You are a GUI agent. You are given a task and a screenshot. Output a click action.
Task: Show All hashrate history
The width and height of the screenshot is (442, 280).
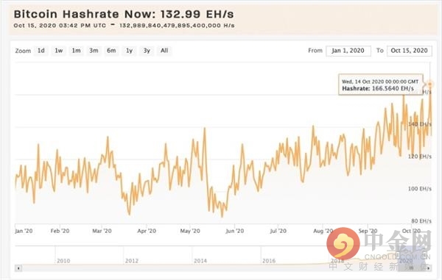click(x=164, y=51)
